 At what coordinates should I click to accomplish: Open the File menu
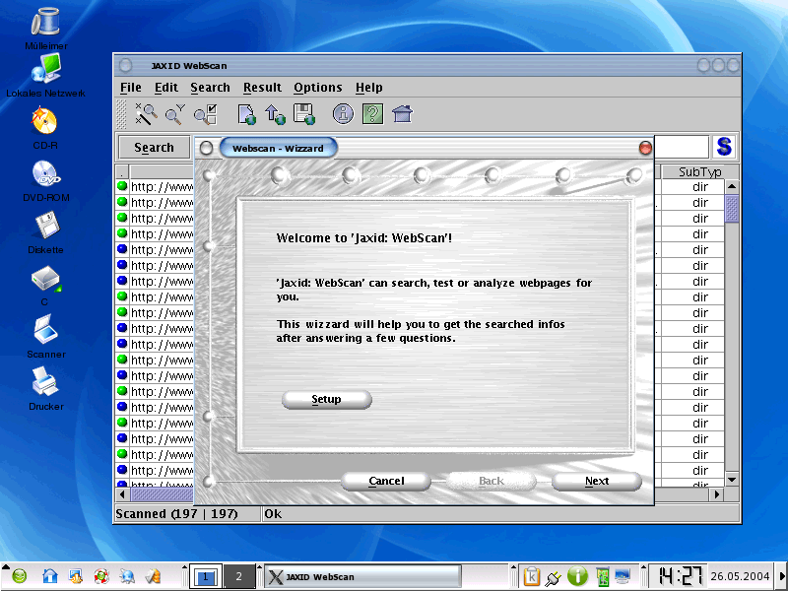pos(131,88)
